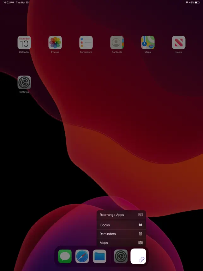Screen dimensions: 203x271
Task: Tap the Wi-Fi icon in status bar
Action: click(x=187, y=3)
